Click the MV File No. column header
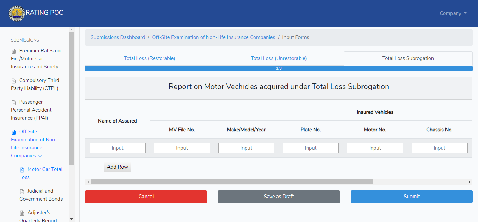Screen dimensions: 478x222 pyautogui.click(x=182, y=129)
